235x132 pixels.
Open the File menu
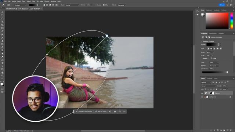click(x=6, y=1)
